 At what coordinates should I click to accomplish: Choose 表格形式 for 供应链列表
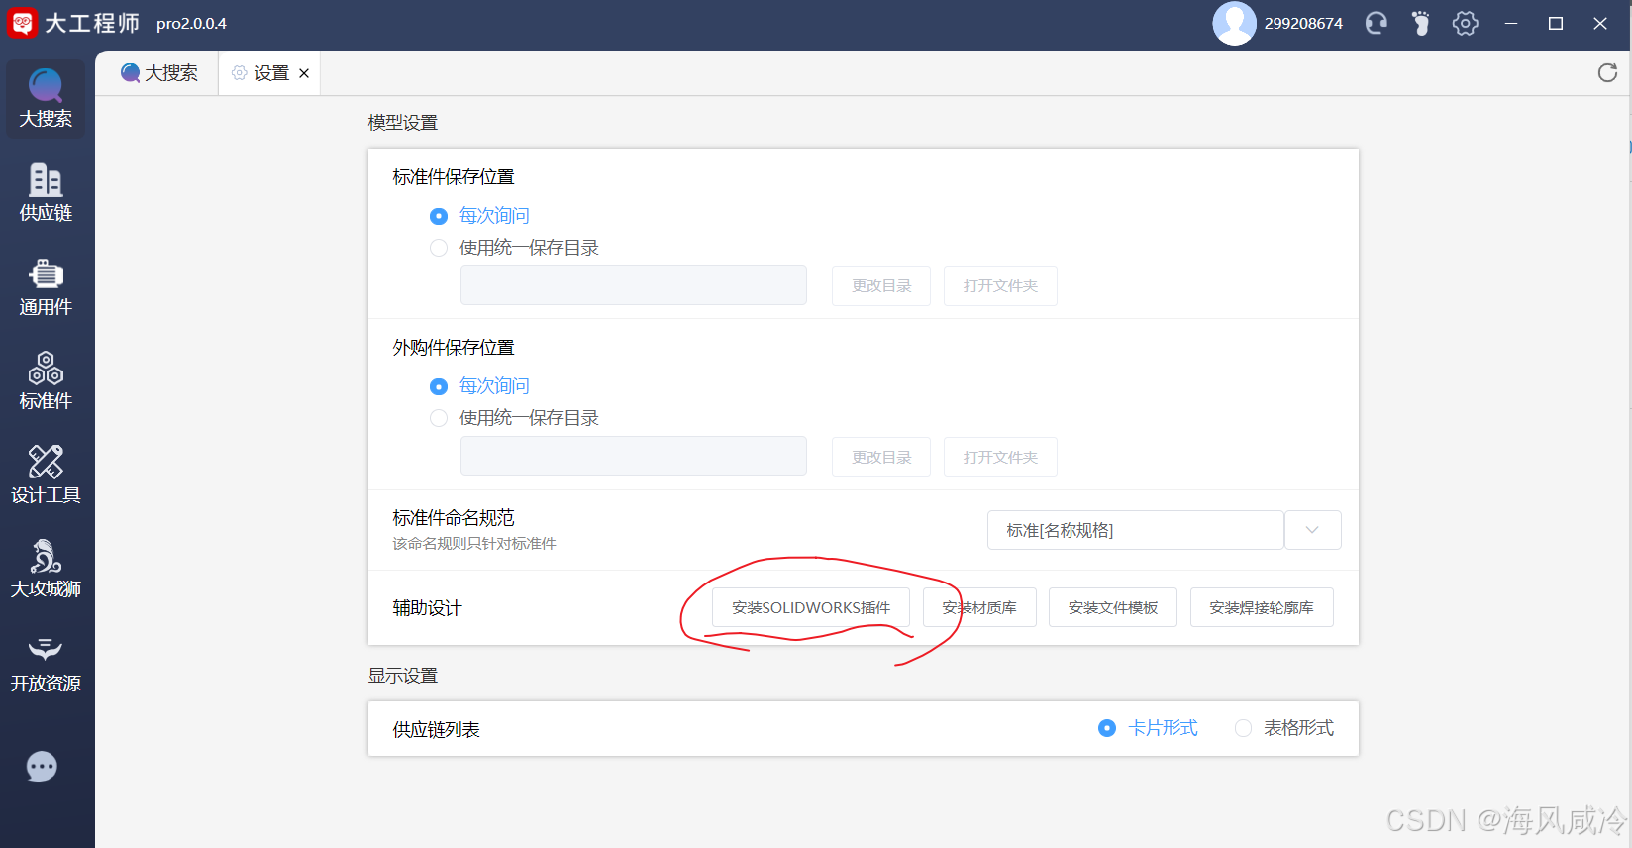click(1284, 728)
